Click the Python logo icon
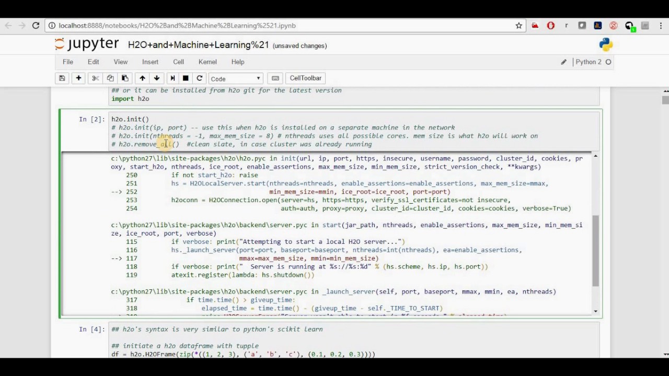 pos(606,45)
